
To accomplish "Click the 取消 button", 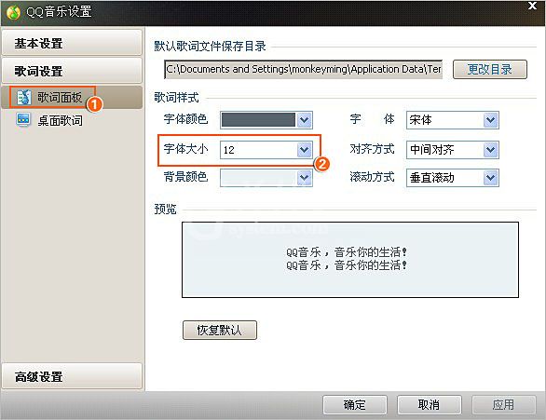I will (x=430, y=405).
